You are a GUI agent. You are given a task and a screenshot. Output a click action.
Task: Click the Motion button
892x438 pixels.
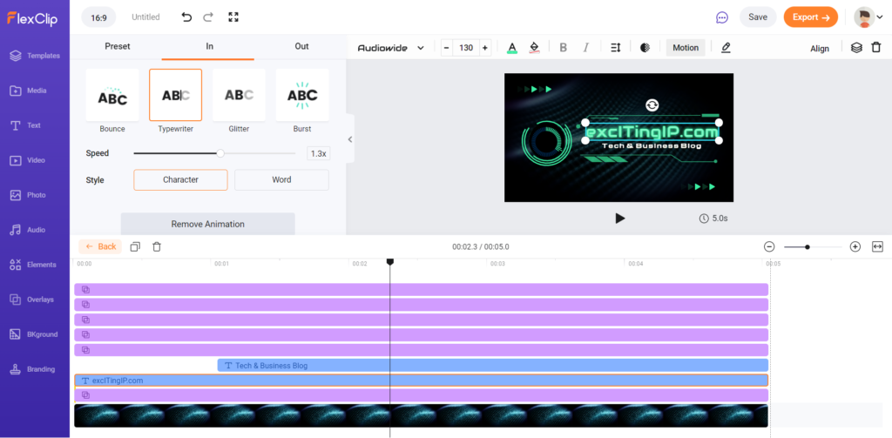coord(686,48)
